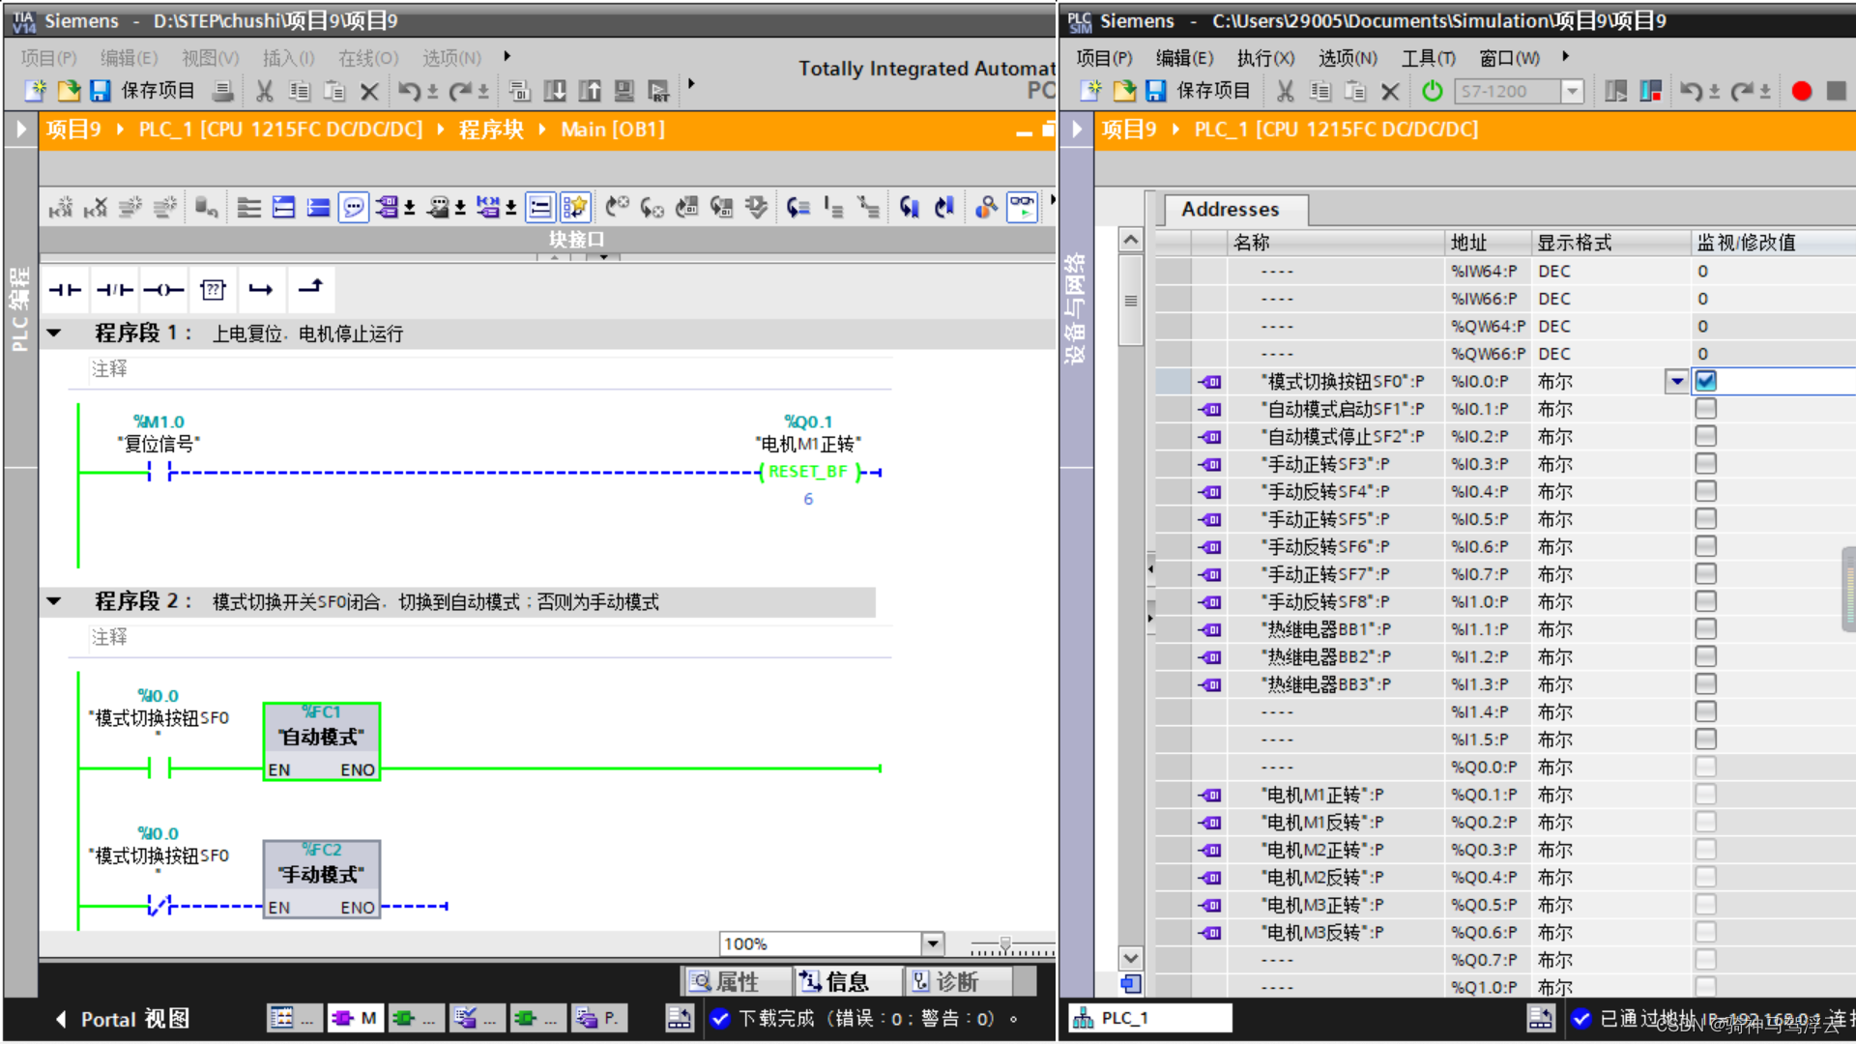Check the 手动正转SF3 value checkbox
The width and height of the screenshot is (1856, 1044).
pyautogui.click(x=1706, y=464)
